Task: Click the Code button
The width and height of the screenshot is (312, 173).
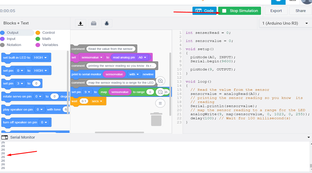Action: click(x=204, y=11)
